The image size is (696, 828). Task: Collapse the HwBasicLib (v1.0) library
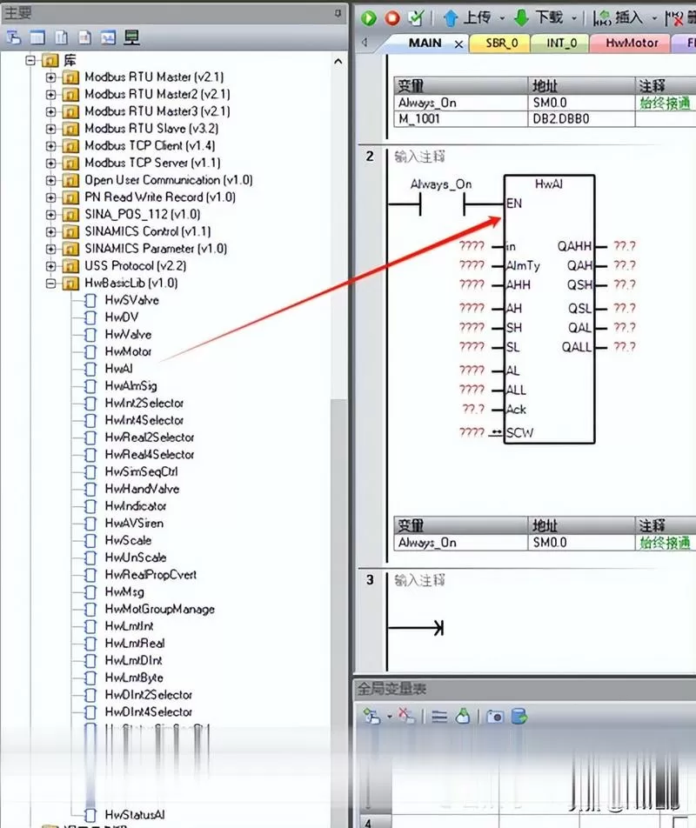point(50,284)
